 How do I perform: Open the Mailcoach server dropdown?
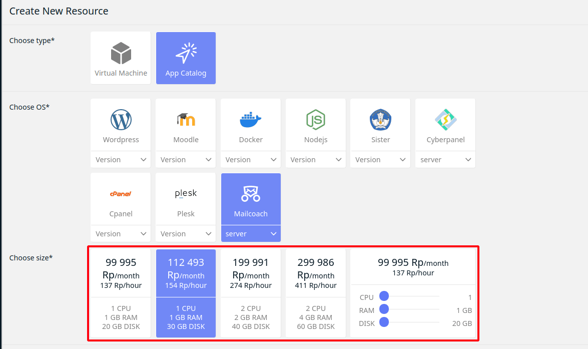pos(250,233)
